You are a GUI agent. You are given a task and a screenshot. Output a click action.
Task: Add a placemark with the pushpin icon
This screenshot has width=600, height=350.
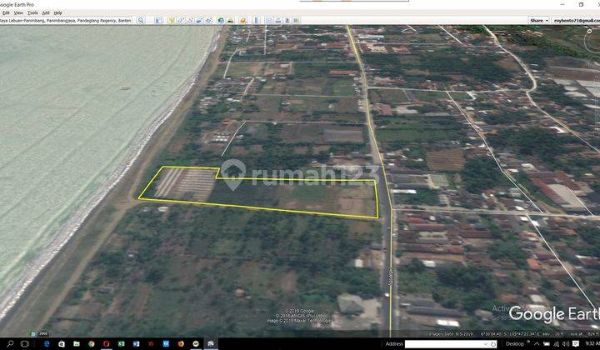coord(172,20)
